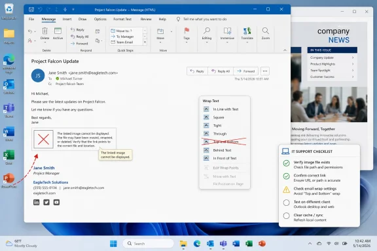Open the three-dot more actions menu
Image resolution: width=377 pixels, height=251 pixels.
point(265,71)
